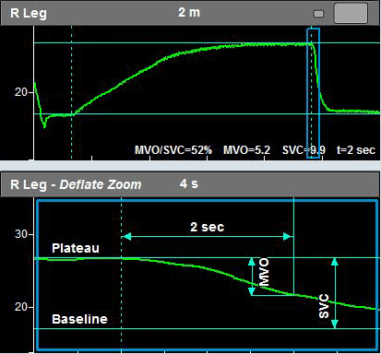
Task: Click the 2 m time scale label
Action: (x=189, y=13)
